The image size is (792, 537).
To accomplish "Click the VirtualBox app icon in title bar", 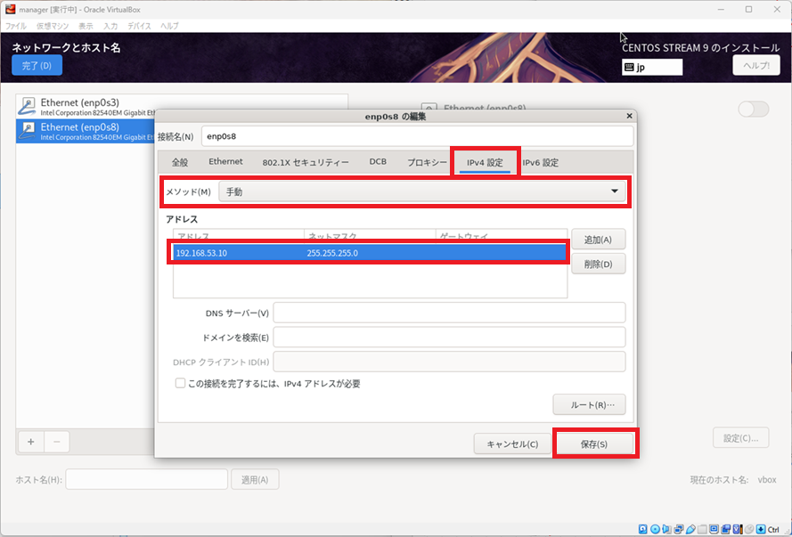I will click(10, 9).
